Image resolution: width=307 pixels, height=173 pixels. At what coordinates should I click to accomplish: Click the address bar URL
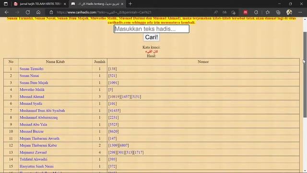click(104, 12)
